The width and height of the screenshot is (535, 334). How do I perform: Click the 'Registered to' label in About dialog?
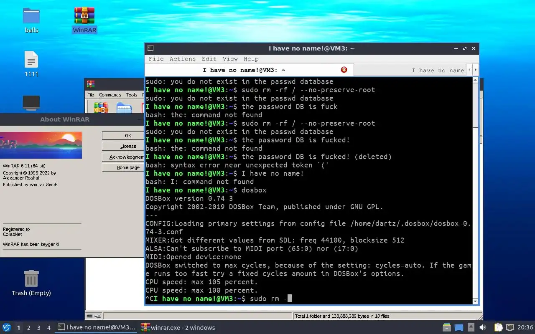point(16,229)
